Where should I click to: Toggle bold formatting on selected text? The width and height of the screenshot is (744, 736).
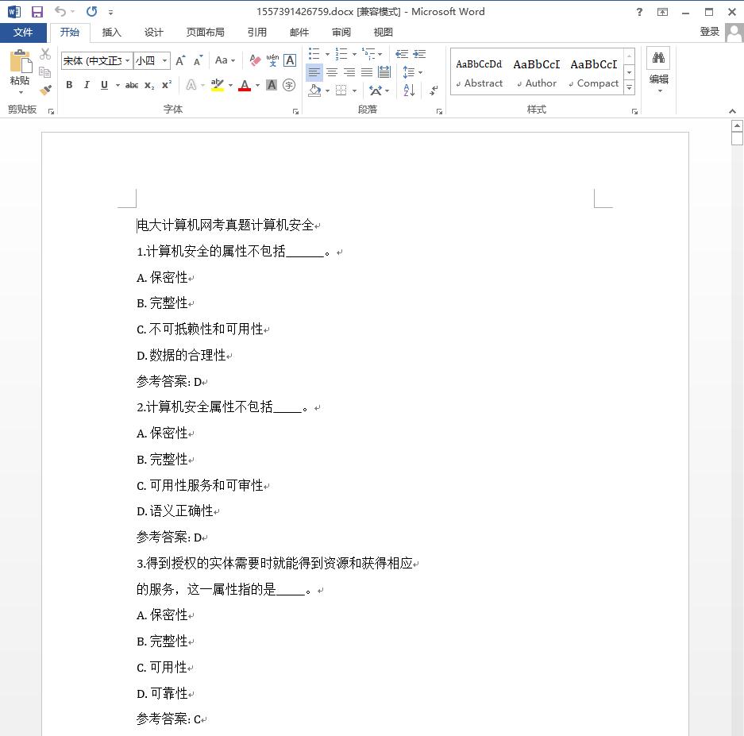click(69, 84)
